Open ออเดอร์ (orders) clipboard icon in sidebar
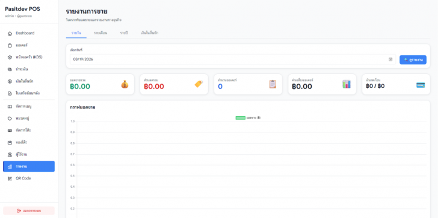 pos(10,45)
